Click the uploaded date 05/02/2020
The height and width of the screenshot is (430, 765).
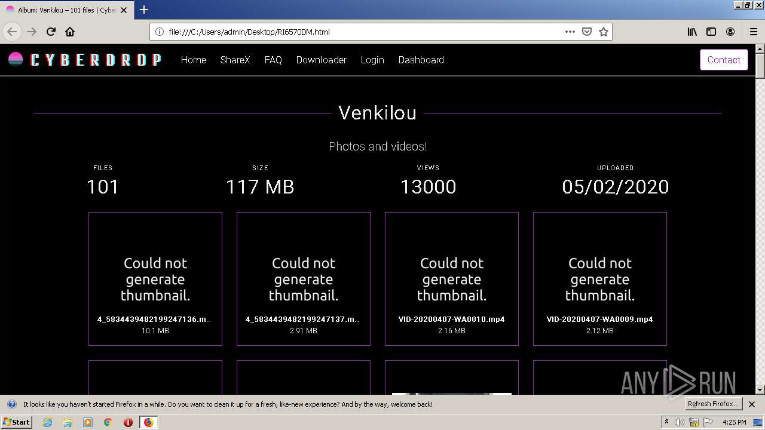(616, 187)
